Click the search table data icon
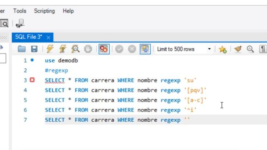 pyautogui.click(x=4, y=23)
